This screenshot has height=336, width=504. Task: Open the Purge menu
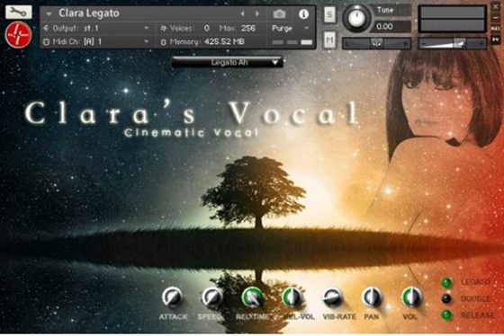(290, 28)
